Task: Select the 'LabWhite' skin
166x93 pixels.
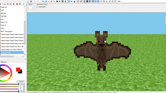Action: click(3, 16)
